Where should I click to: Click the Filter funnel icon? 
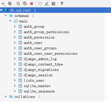[62, 4]
